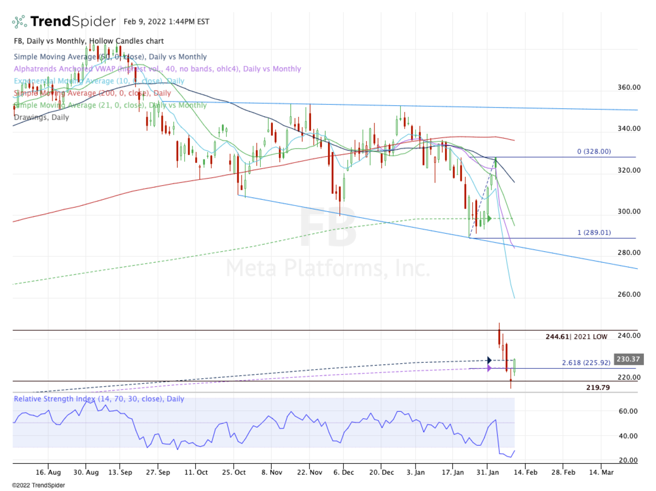Select the Simple Moving Average 21 legend entry
Viewport: 656px width, 491px height.
click(x=110, y=105)
